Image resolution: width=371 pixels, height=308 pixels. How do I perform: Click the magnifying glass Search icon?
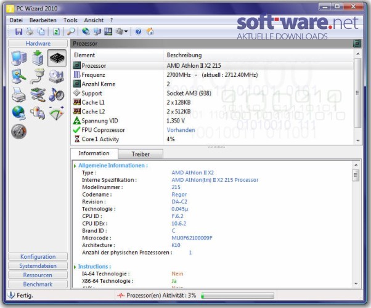[71, 31]
